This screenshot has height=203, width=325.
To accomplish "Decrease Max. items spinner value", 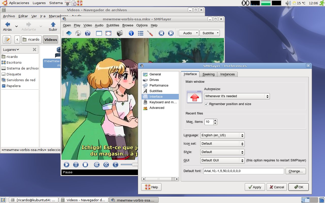I will coord(215,123).
